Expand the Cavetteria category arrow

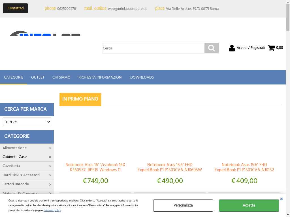(50, 166)
